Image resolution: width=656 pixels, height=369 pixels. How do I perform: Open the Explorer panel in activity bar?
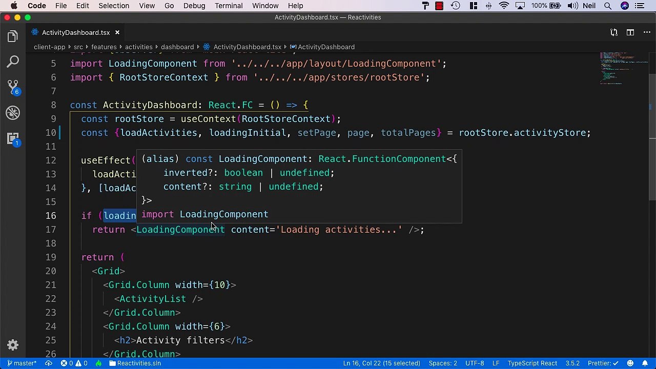tap(13, 36)
